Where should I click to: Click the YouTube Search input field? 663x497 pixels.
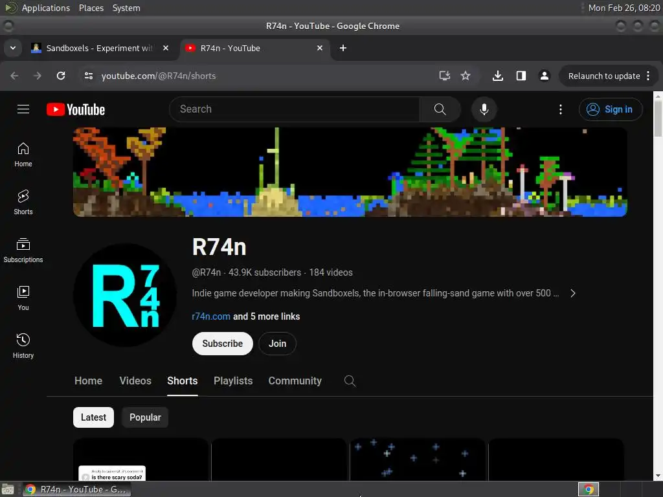[x=295, y=109]
